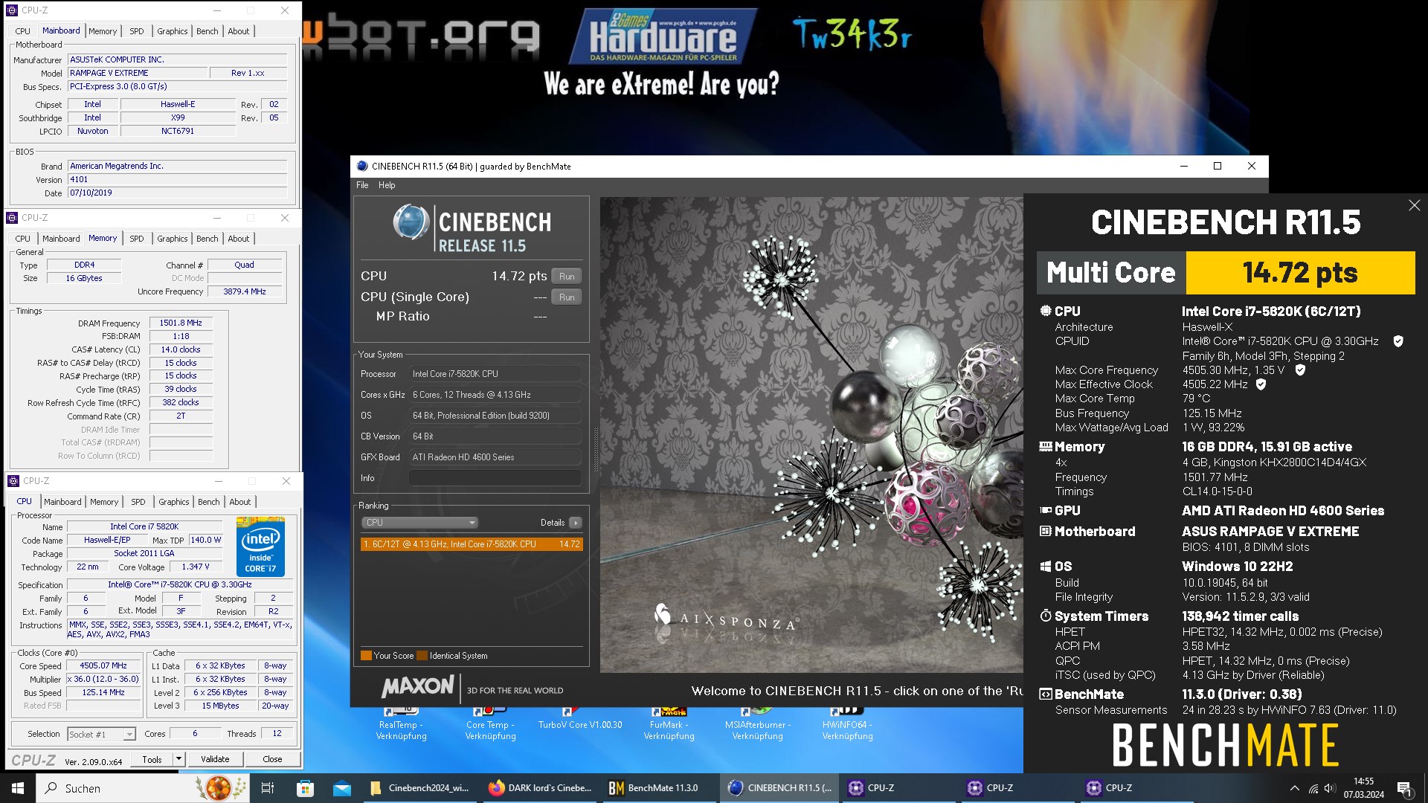
Task: Open the notification center
Action: (x=1405, y=788)
